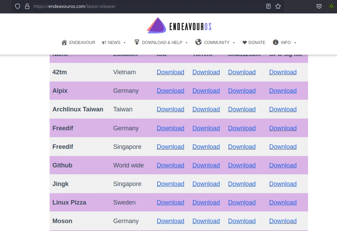Download ISO from Alpix Germany mirror
This screenshot has height=231, width=337.
tap(171, 90)
